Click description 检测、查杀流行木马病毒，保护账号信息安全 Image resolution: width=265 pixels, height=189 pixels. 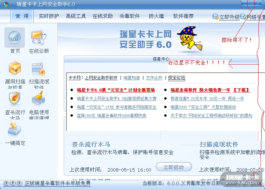click(122, 152)
